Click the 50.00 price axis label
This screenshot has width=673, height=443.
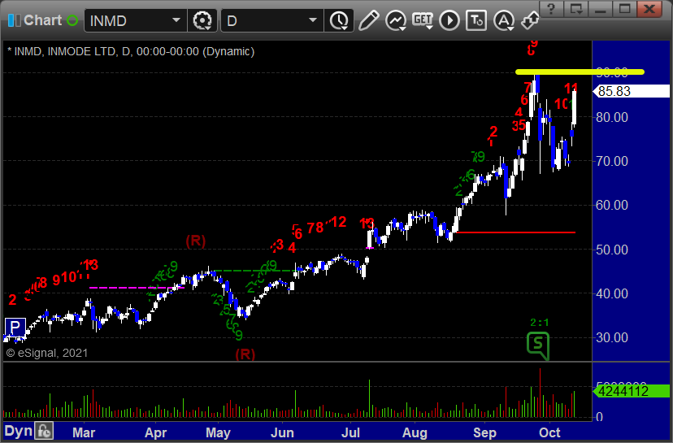coord(611,250)
